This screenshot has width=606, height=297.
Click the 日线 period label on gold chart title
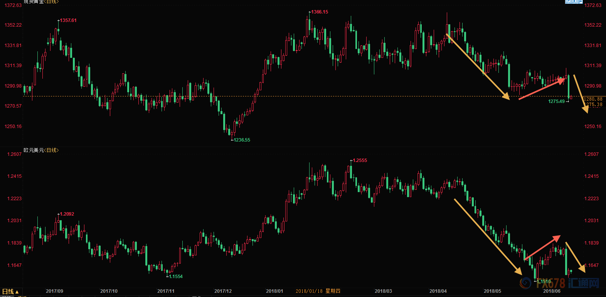point(51,2)
